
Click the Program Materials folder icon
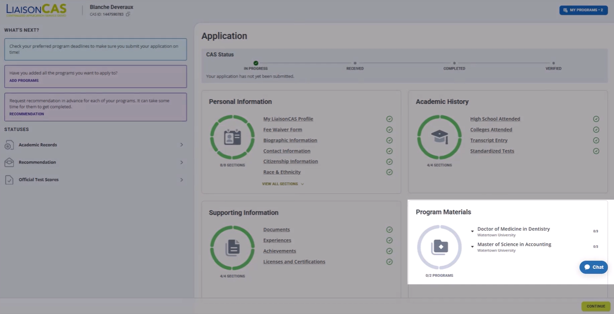click(439, 247)
